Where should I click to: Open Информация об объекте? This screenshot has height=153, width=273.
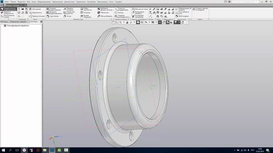pos(183,9)
